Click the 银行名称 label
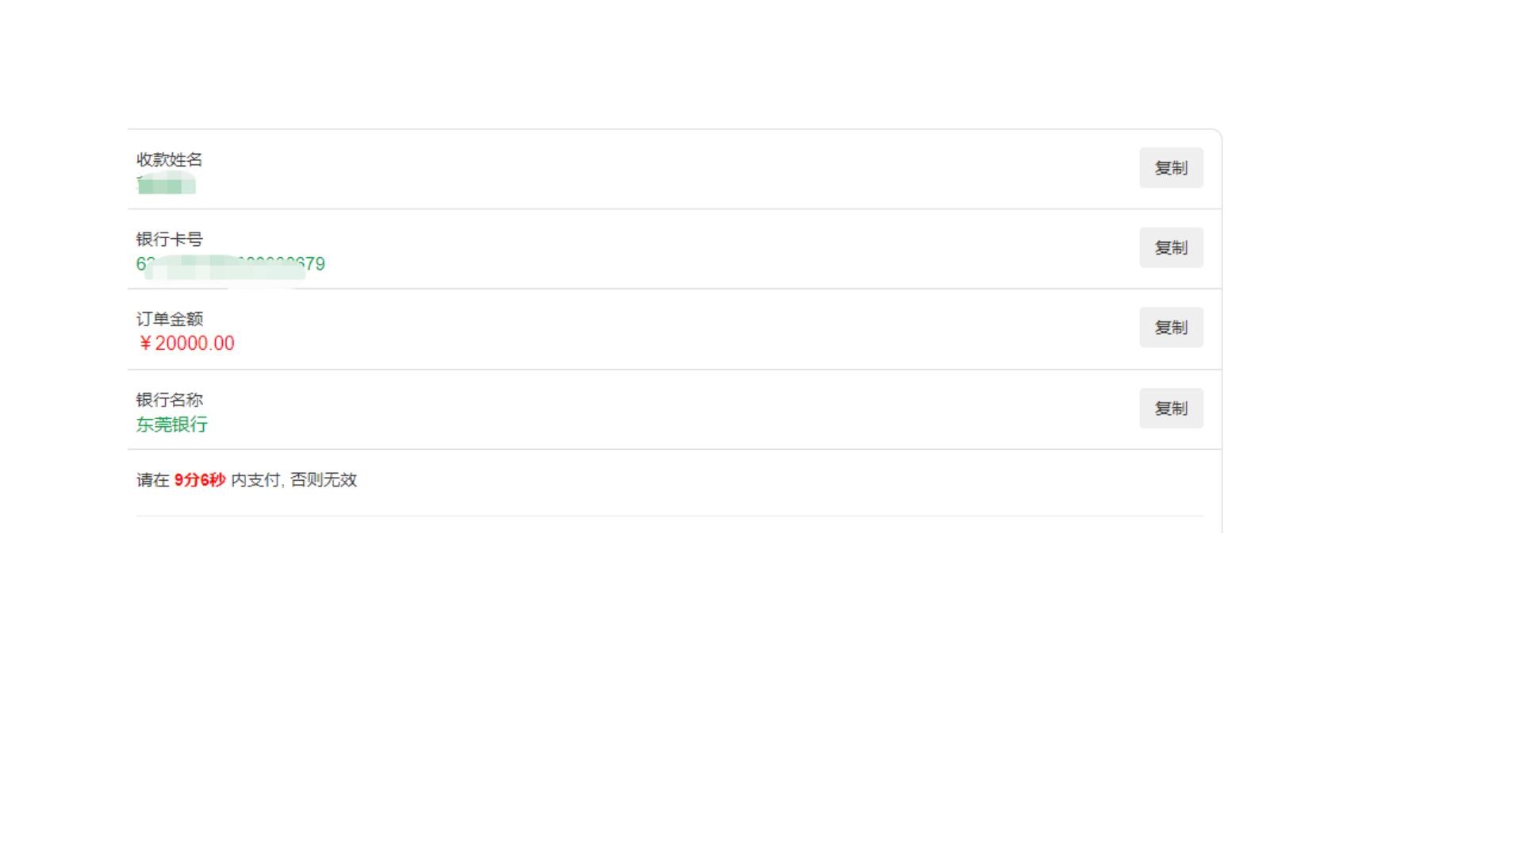The image size is (1523, 857). pos(169,400)
